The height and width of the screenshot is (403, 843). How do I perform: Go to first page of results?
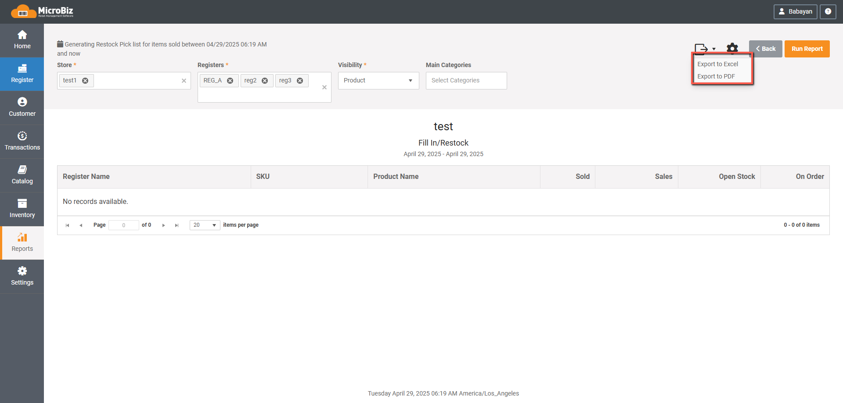point(67,225)
